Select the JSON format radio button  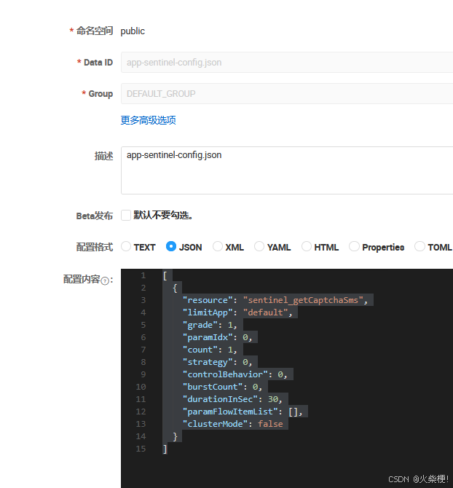(x=171, y=246)
